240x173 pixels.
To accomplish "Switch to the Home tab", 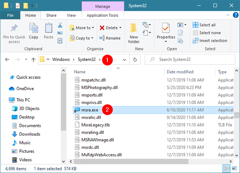I will pyautogui.click(x=31, y=15).
